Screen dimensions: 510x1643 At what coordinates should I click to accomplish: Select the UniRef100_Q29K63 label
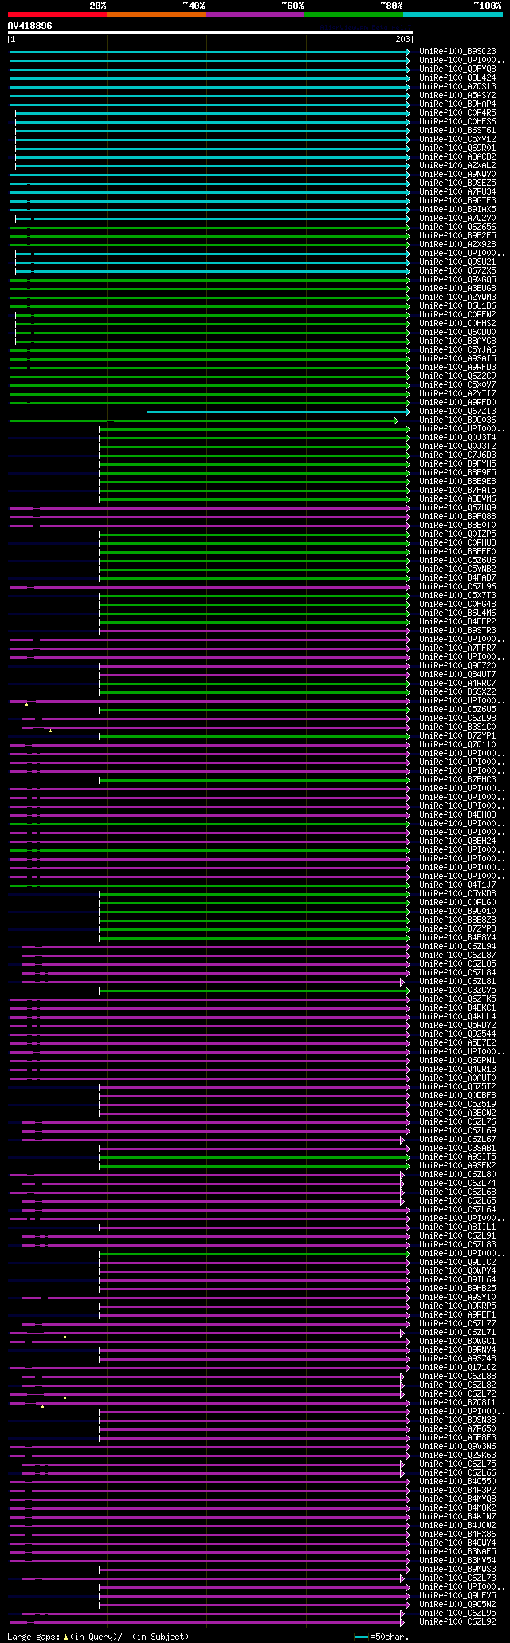pyautogui.click(x=457, y=1456)
